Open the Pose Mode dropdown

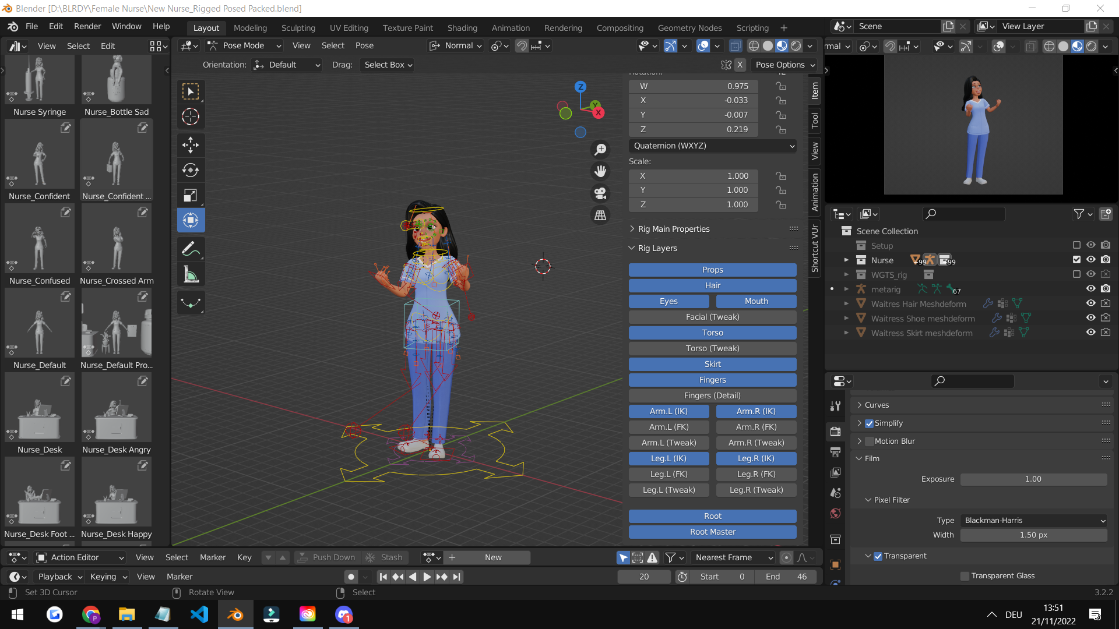[x=245, y=45]
